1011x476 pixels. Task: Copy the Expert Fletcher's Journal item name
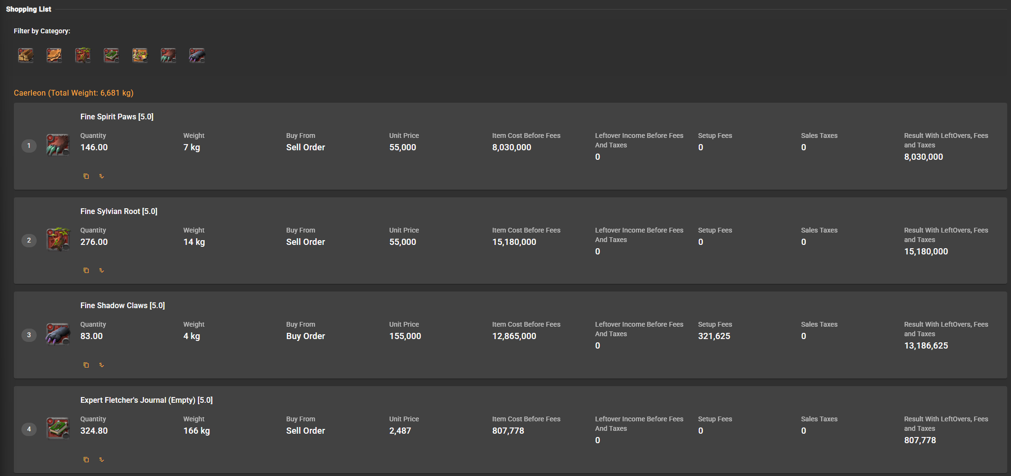[x=86, y=460]
